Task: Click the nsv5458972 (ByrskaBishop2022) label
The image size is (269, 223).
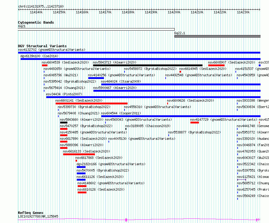Action: tap(150, 69)
